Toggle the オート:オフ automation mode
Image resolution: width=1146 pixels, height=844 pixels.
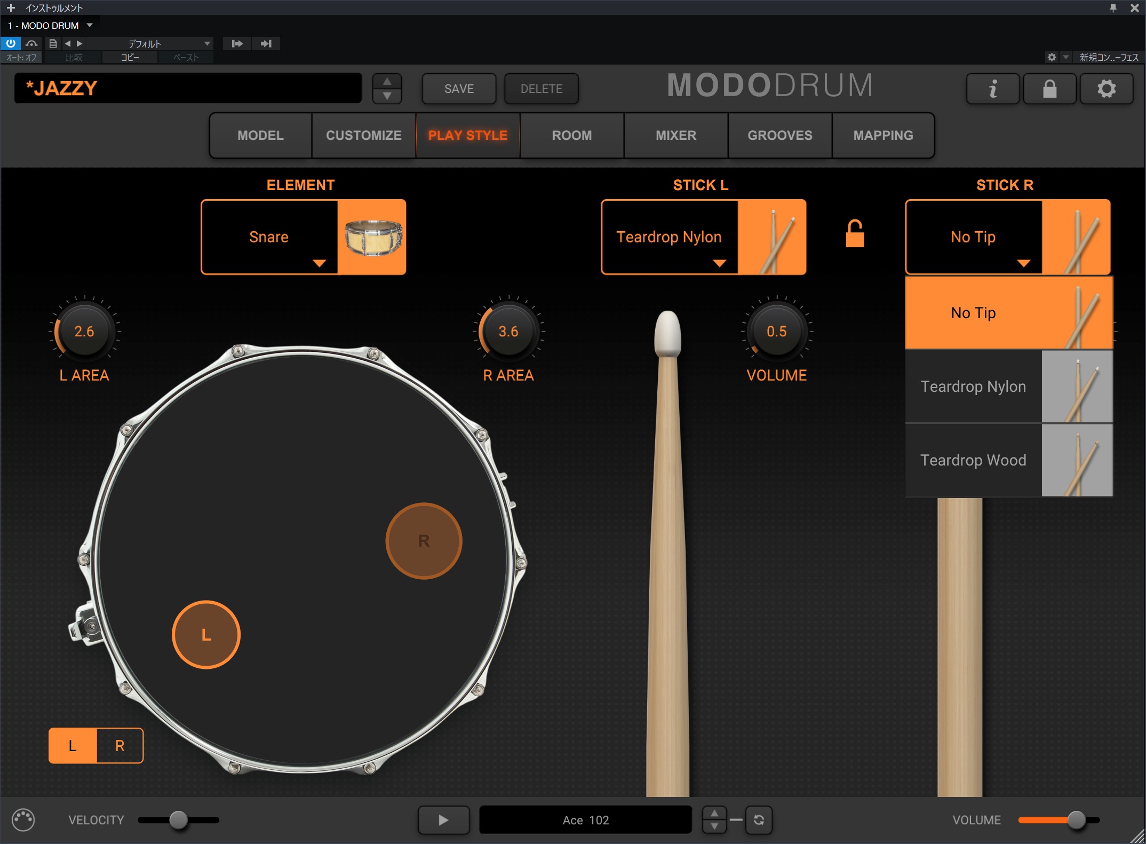click(21, 57)
